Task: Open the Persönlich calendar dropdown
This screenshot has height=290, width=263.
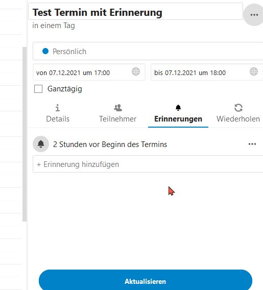Action: (x=148, y=51)
